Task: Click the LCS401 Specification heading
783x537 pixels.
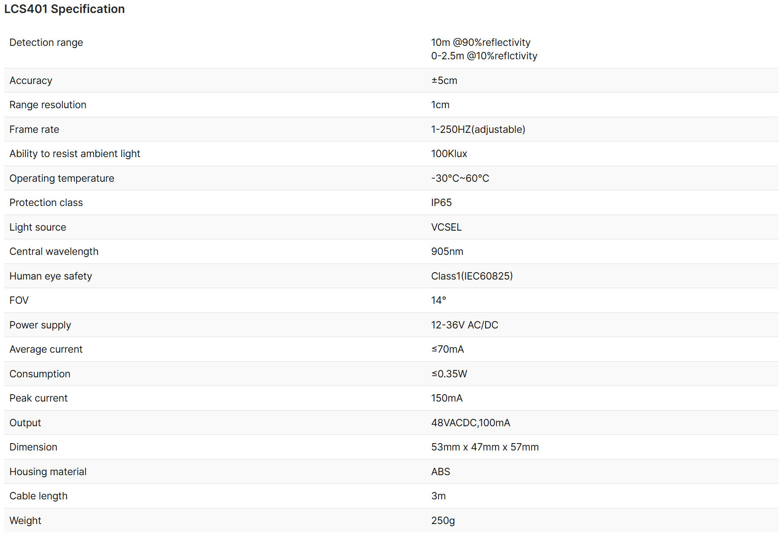Action: point(64,9)
